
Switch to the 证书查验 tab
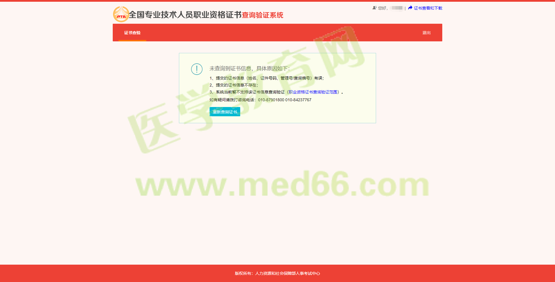(x=132, y=33)
